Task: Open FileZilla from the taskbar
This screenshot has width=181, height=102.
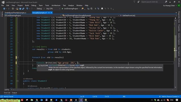Action: pos(22,100)
